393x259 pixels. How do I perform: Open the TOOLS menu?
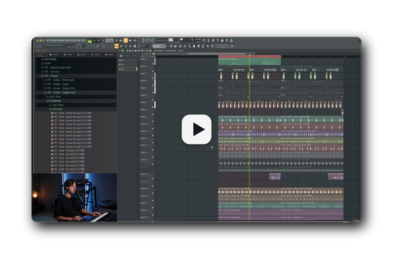pos(79,41)
